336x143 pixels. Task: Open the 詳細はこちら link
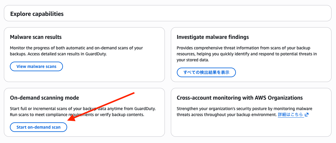[x=290, y=115]
